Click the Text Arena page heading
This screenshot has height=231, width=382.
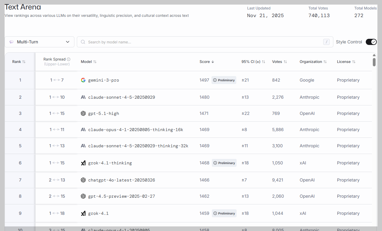23,7
